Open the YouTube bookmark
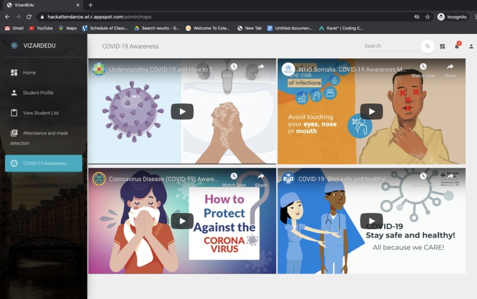This screenshot has height=299, width=477. coord(41,28)
